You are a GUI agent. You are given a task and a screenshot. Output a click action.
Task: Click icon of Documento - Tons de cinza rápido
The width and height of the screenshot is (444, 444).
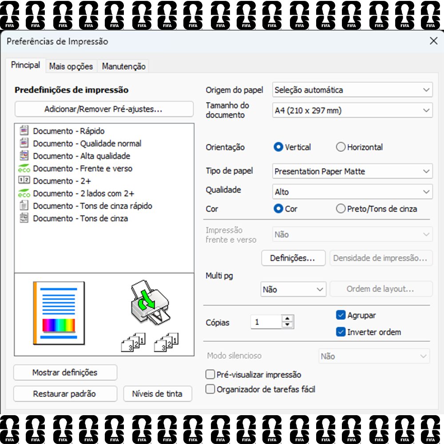[24, 205]
